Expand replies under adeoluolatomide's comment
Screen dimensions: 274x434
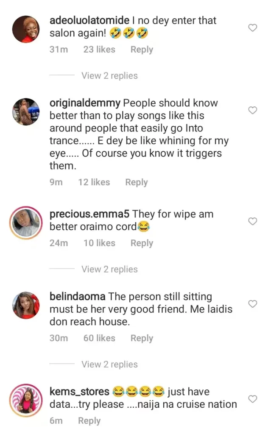click(109, 76)
